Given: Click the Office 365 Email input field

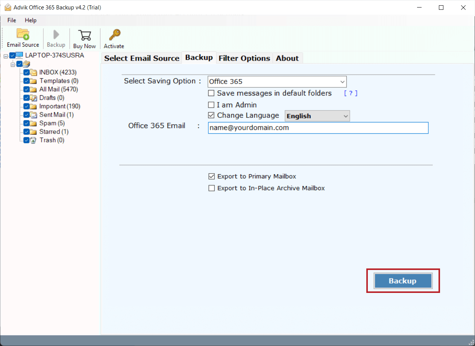Looking at the screenshot, I should 318,128.
